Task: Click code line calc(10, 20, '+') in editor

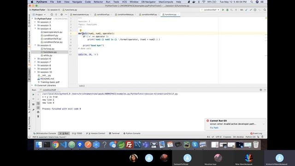Action: [x=88, y=54]
